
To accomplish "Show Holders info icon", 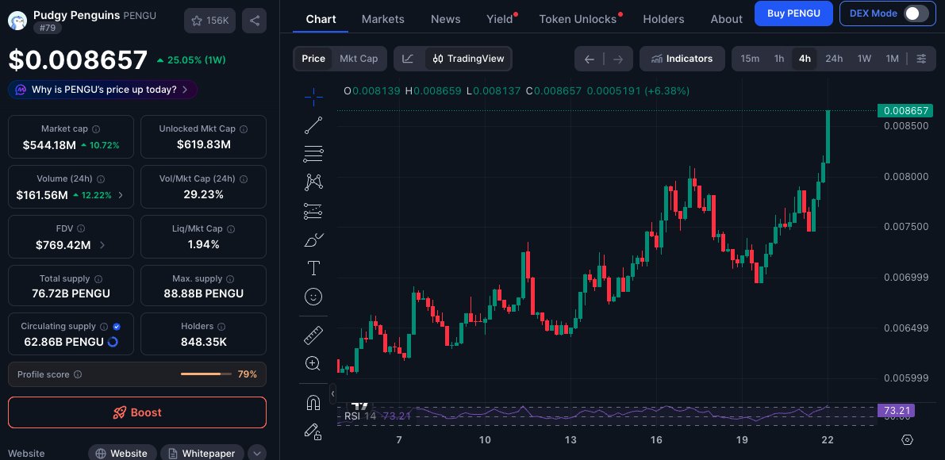I will [x=221, y=326].
